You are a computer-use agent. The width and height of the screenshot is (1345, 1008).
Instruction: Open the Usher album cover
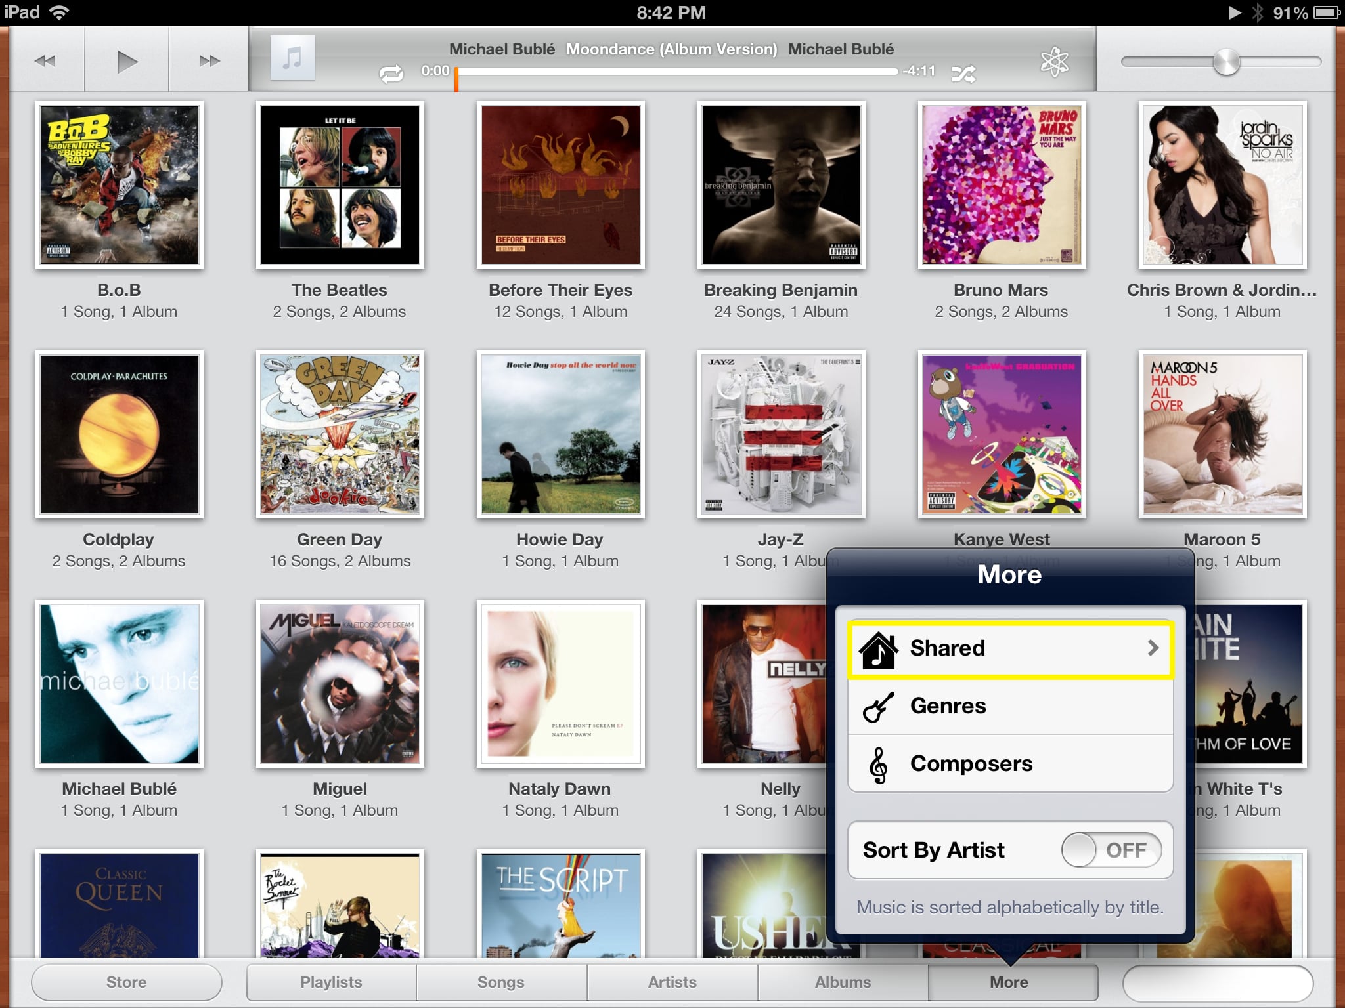tap(762, 904)
